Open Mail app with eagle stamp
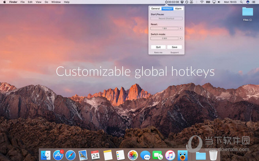This screenshot has height=161, width=259. [83, 155]
